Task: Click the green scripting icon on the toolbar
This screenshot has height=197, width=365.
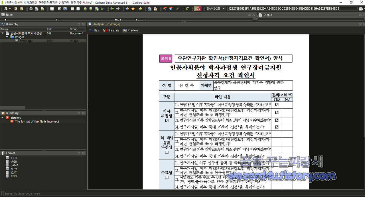Action: click(x=187, y=9)
